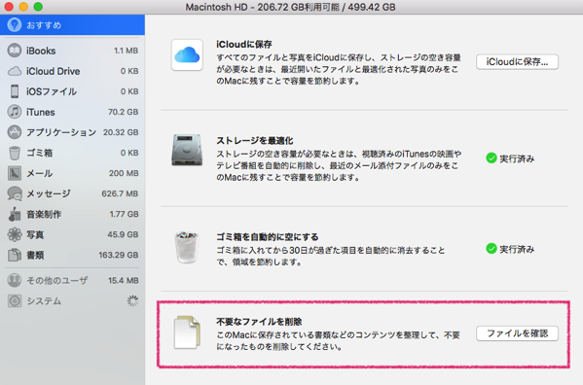Click the large iCloud icon in recommendations
Viewport: 583px width, 385px height.
pos(187,55)
